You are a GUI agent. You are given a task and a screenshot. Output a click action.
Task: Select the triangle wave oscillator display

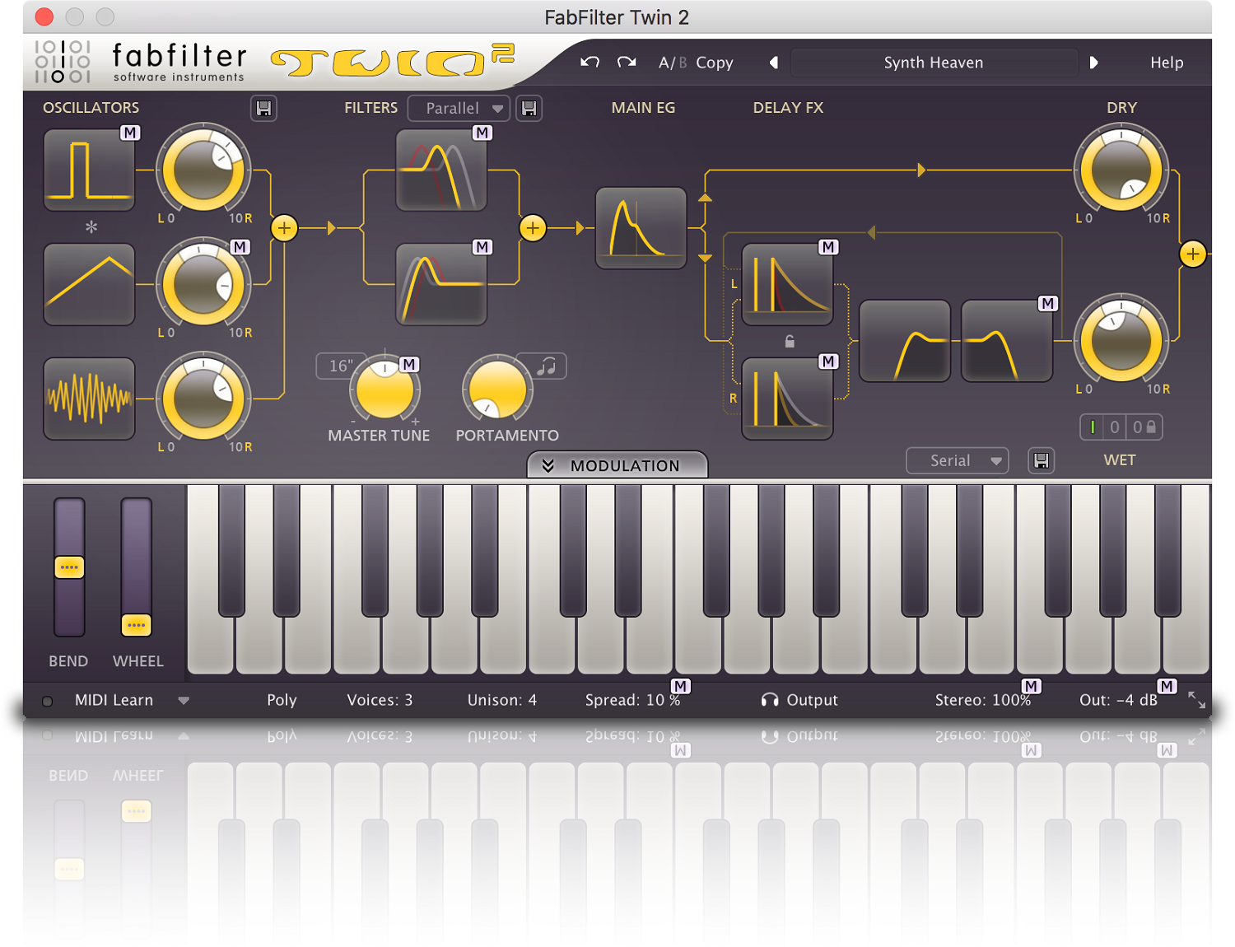(x=89, y=284)
